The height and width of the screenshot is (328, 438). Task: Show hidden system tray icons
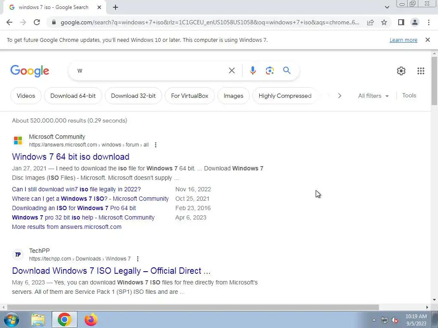tap(374, 320)
